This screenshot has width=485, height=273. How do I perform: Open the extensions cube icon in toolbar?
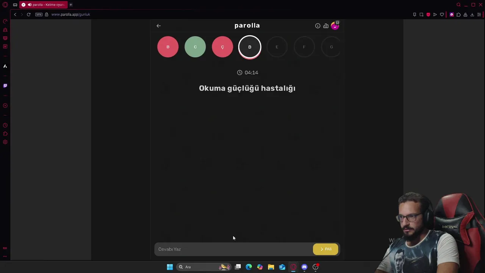458,15
